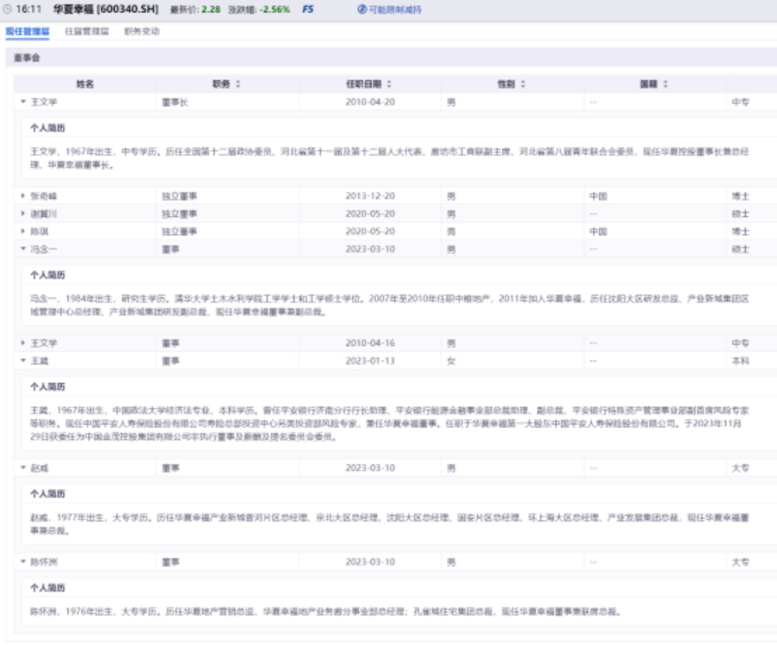Screen dimensions: 777x645
Task: Click the 可能限制减持 link
Action: (395, 9)
